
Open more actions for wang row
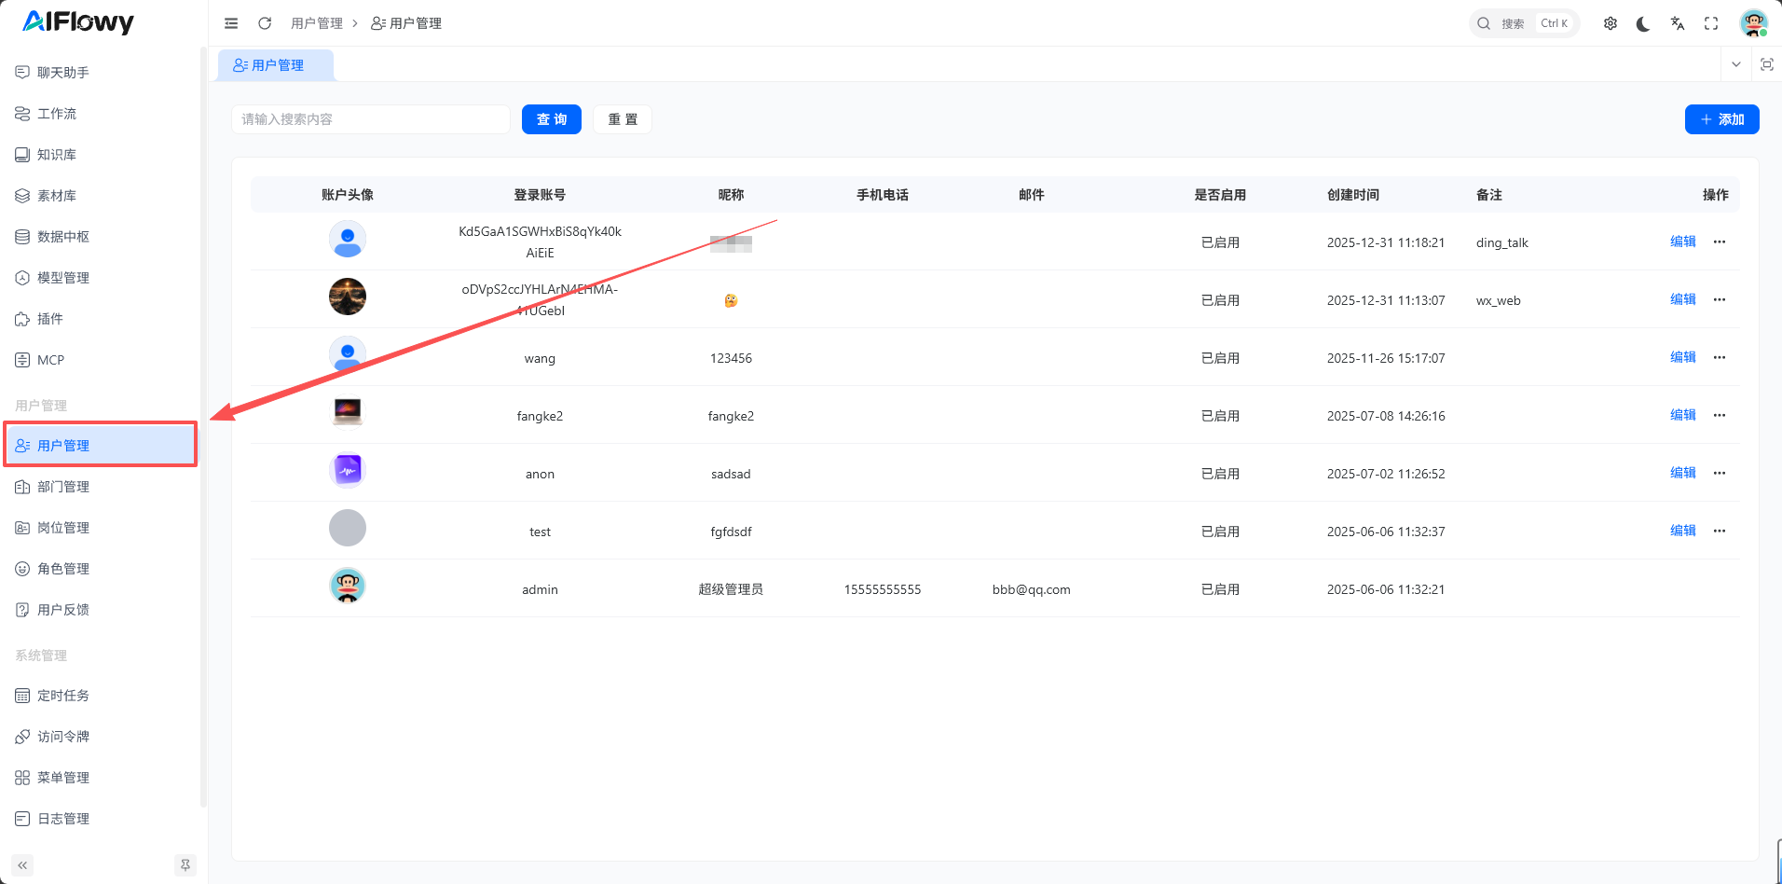(1720, 357)
